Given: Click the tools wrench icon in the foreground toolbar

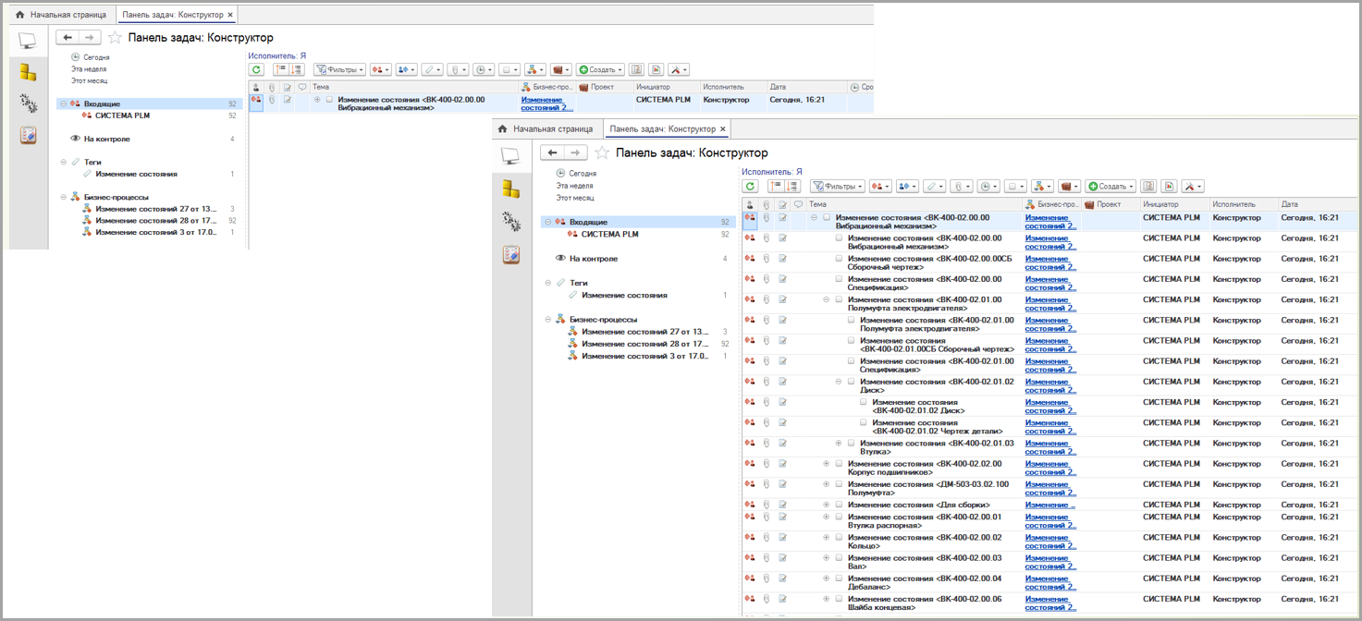Looking at the screenshot, I should 1191,187.
